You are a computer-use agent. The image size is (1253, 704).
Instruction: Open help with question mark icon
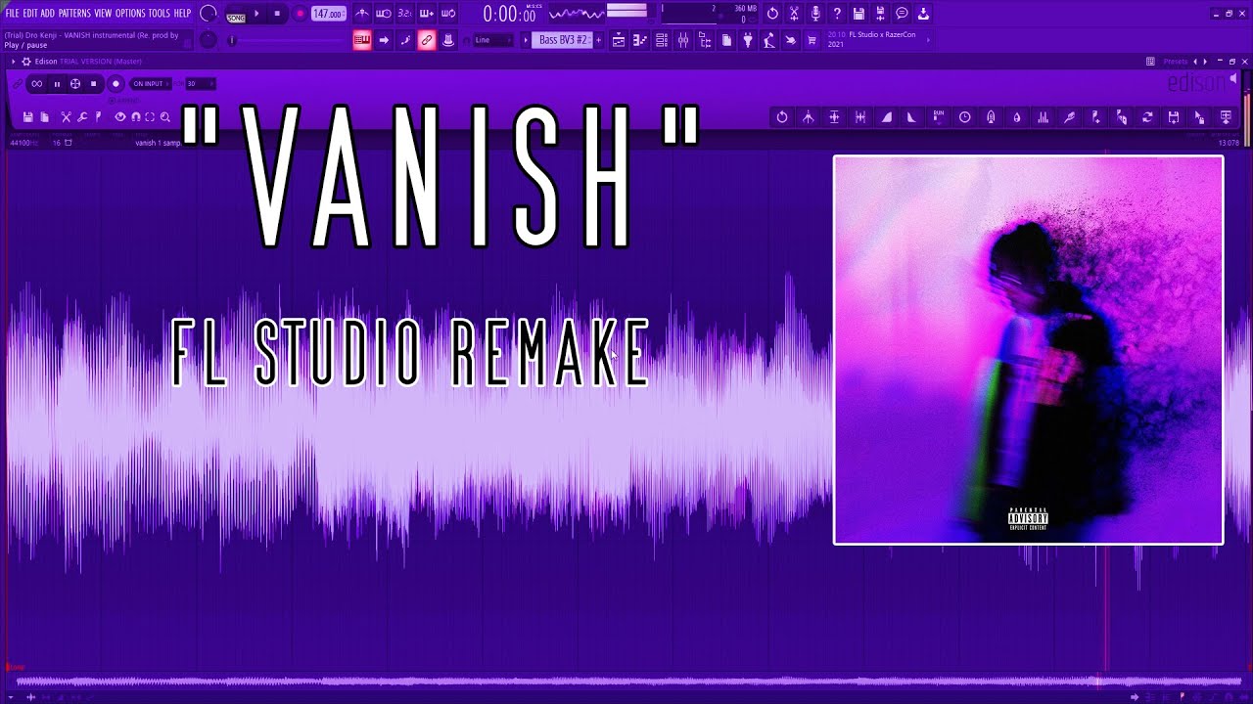pyautogui.click(x=837, y=14)
